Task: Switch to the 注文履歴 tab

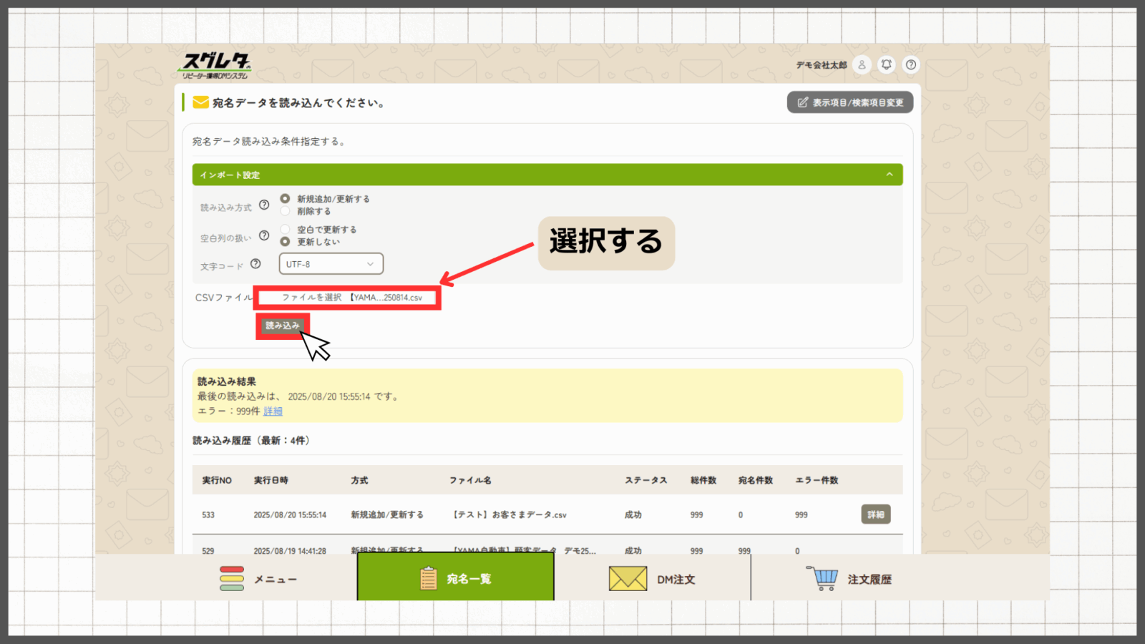Action: 852,578
